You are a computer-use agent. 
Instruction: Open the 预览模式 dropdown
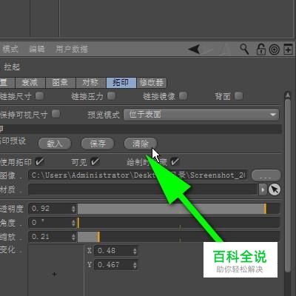[201, 115]
